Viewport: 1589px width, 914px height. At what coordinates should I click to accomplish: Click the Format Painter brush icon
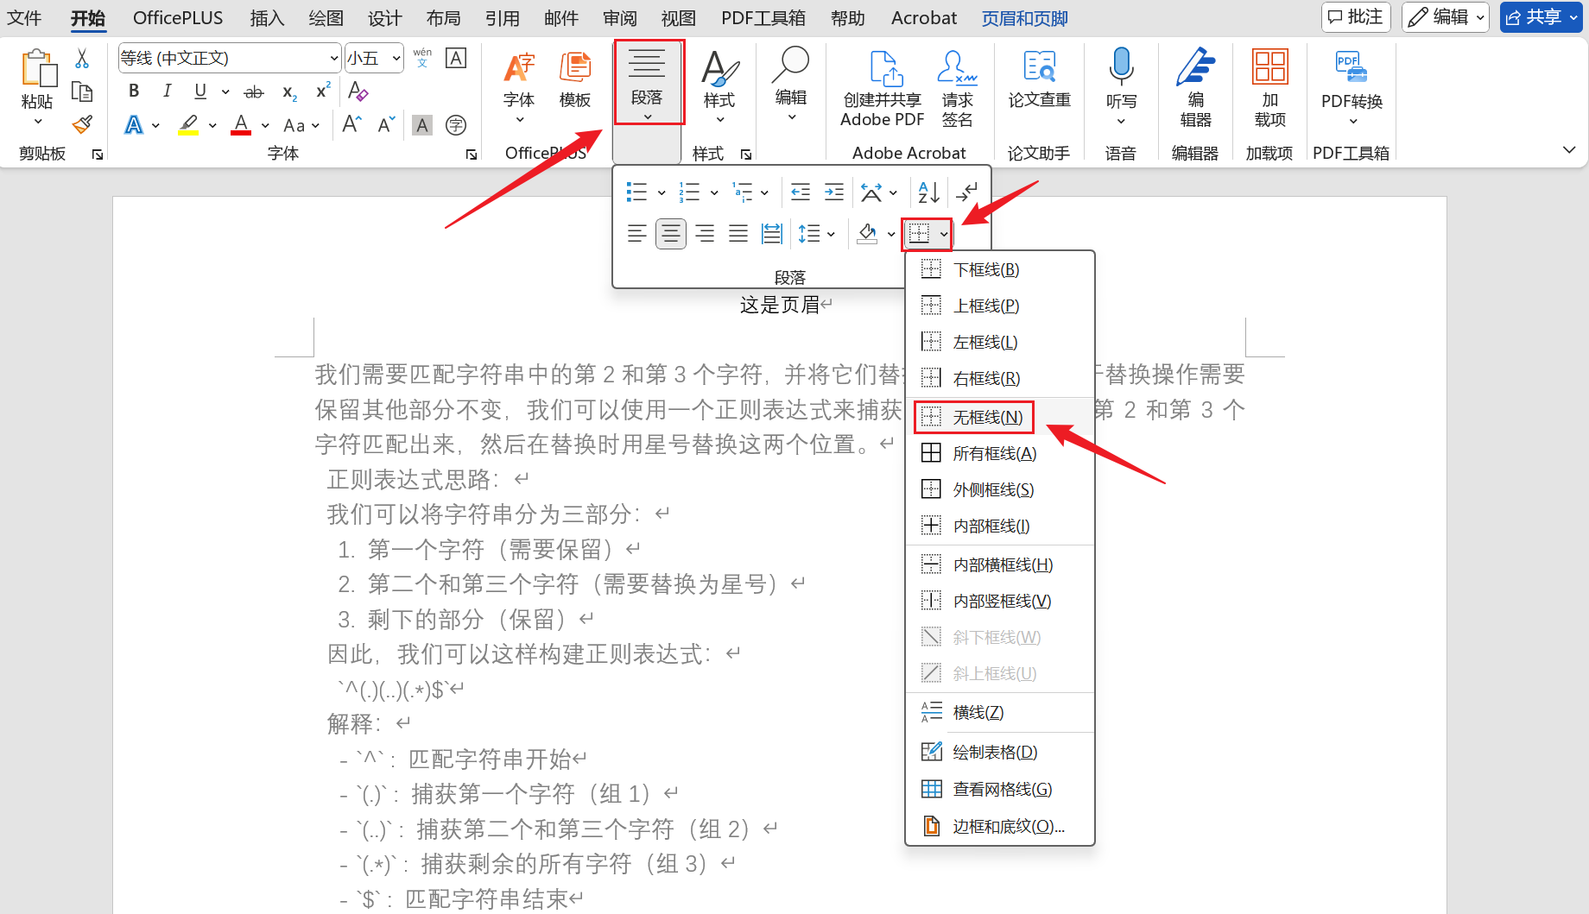coord(82,125)
